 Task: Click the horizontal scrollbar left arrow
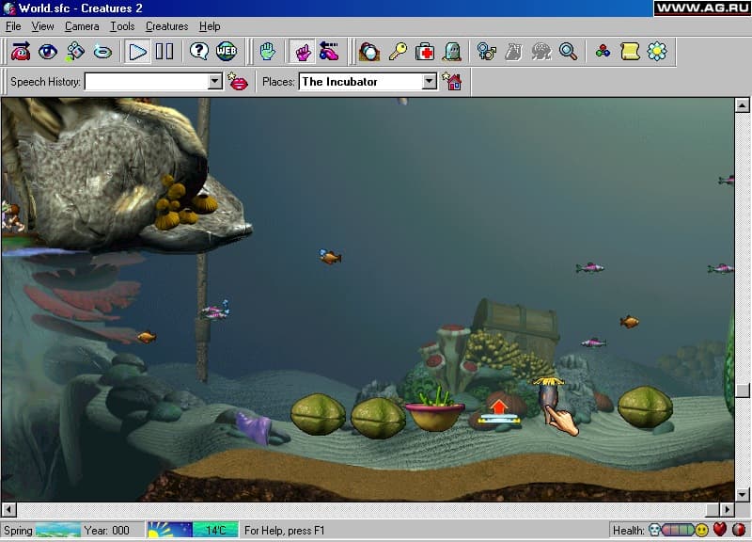[9, 509]
